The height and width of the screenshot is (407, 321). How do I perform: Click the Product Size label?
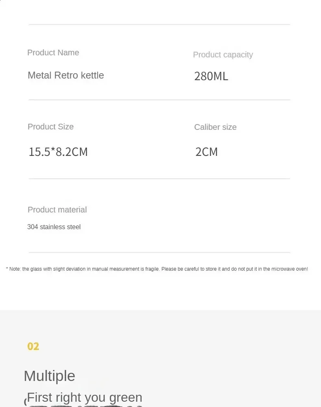coord(51,127)
